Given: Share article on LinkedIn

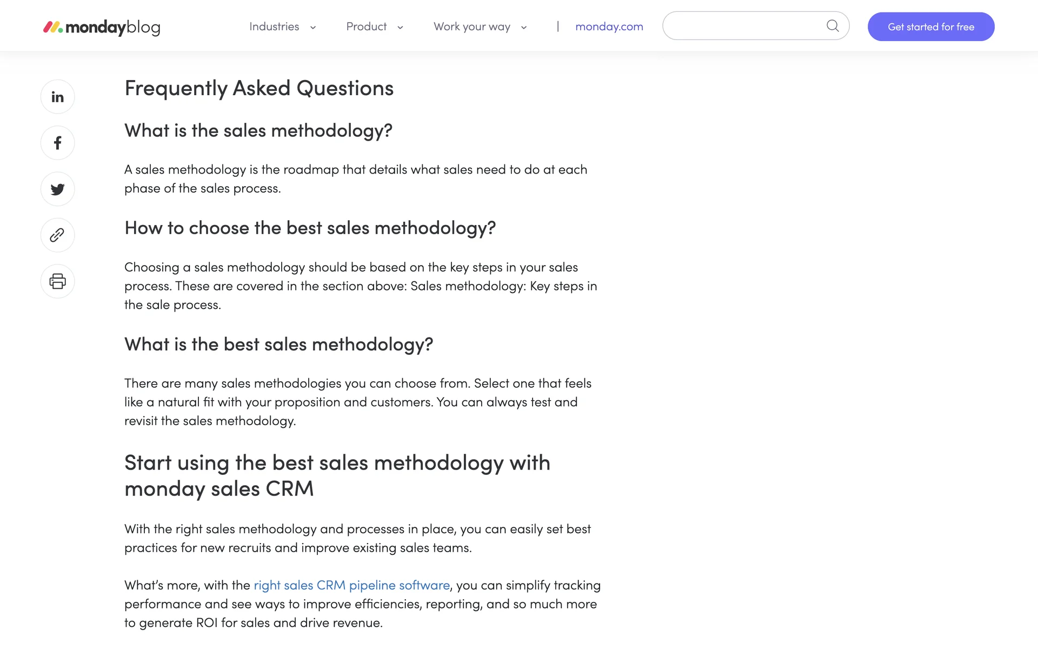Looking at the screenshot, I should tap(57, 97).
